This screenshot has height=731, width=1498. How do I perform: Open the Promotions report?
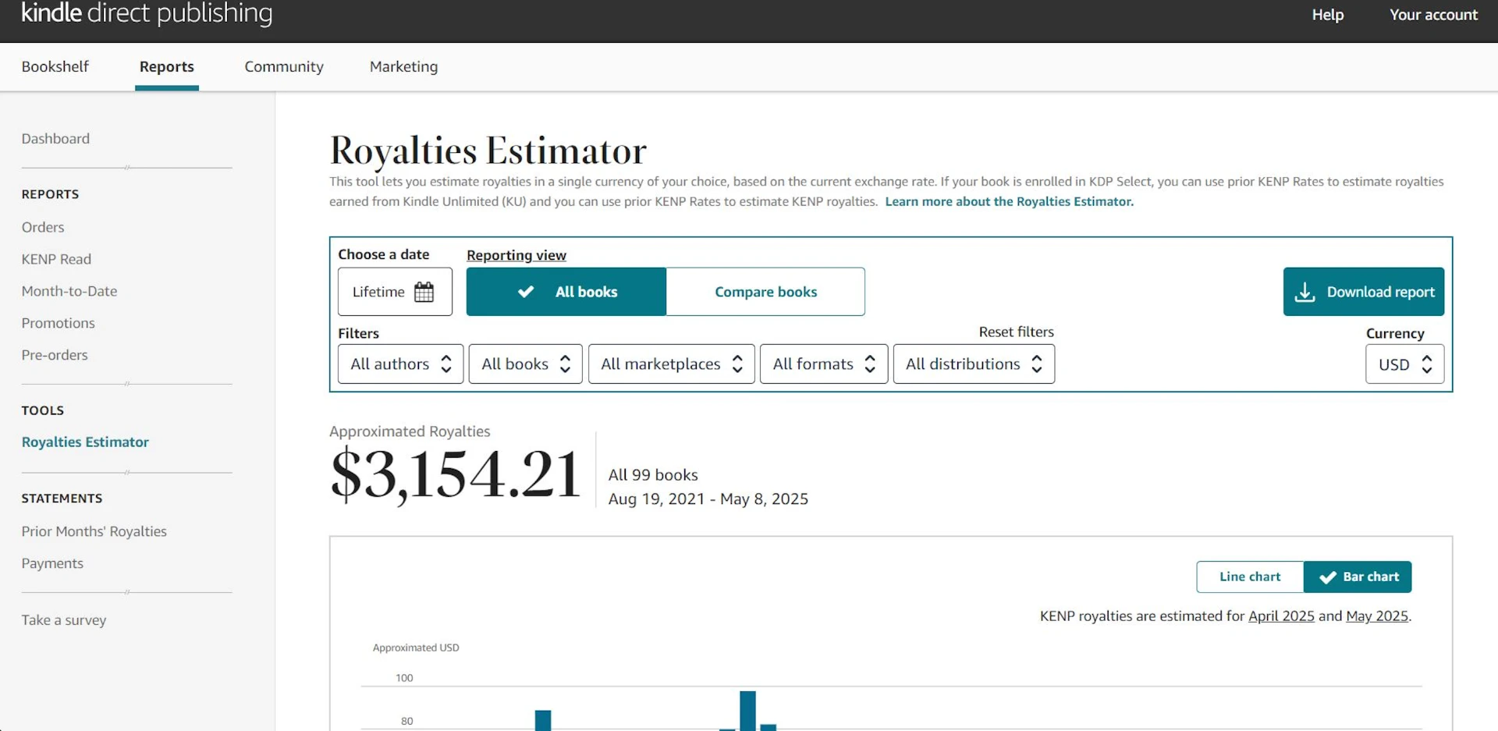click(58, 323)
